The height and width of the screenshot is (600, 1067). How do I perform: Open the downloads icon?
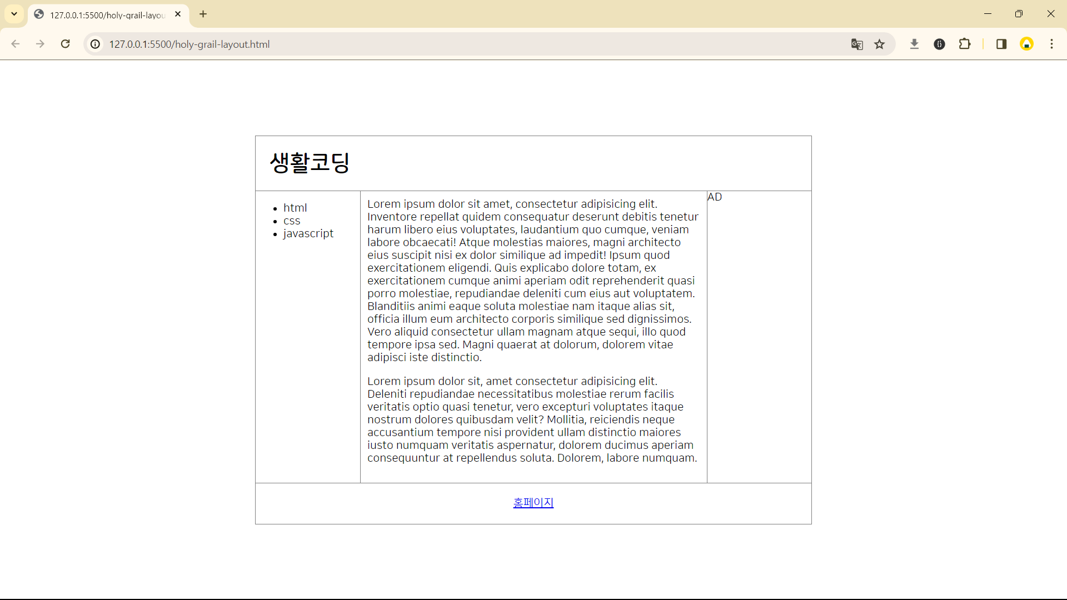click(x=914, y=44)
